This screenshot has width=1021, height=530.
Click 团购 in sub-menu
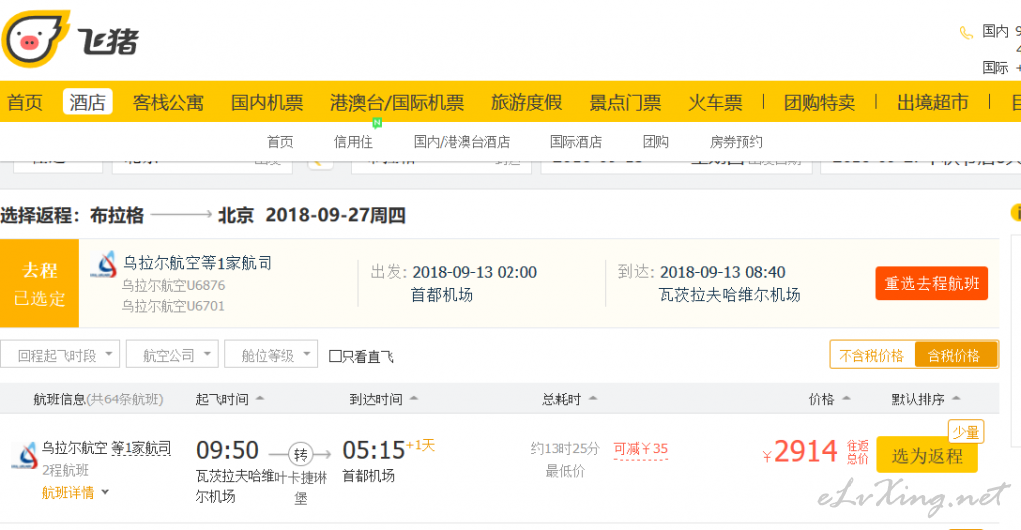click(x=656, y=141)
